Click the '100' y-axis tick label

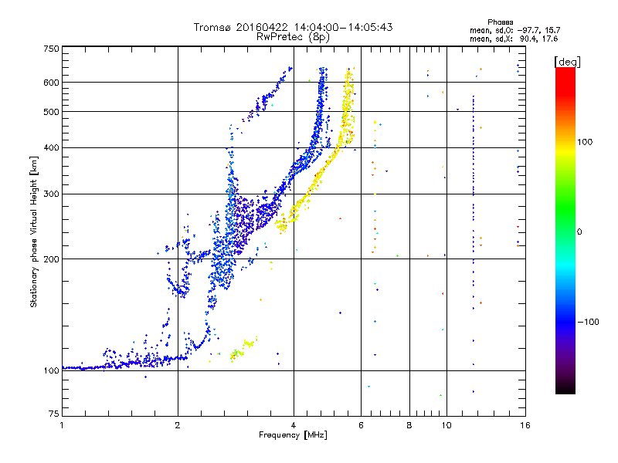click(52, 370)
